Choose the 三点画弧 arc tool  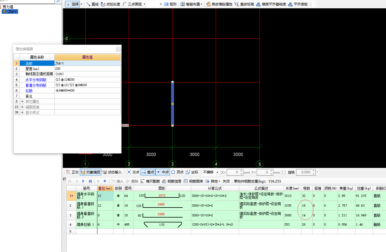pos(132,4)
